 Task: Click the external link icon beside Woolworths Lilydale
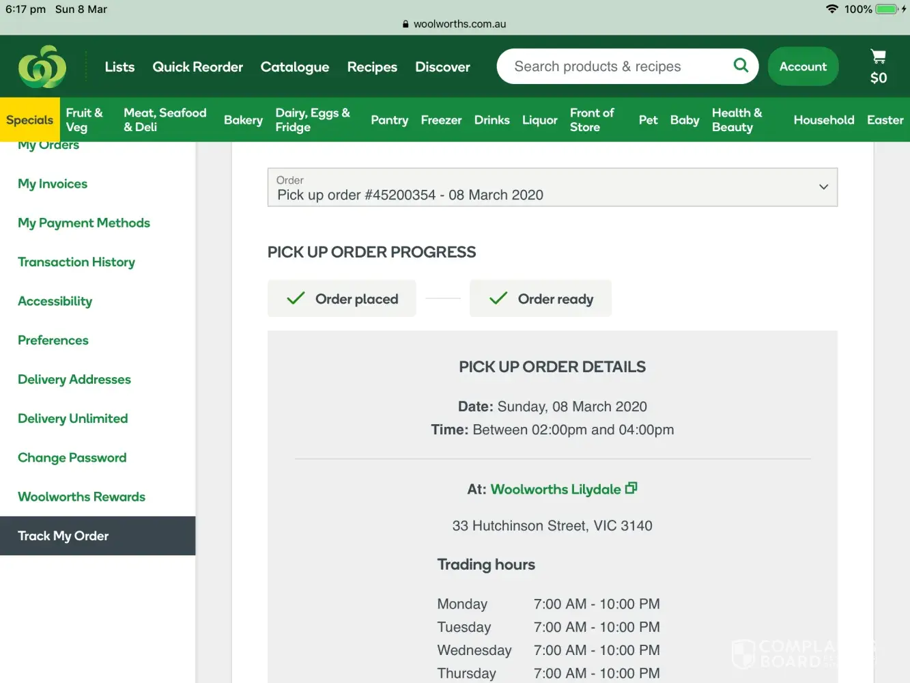point(631,488)
